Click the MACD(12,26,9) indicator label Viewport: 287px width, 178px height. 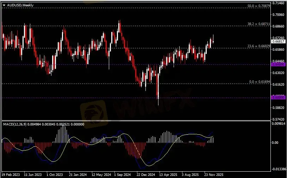(17, 124)
